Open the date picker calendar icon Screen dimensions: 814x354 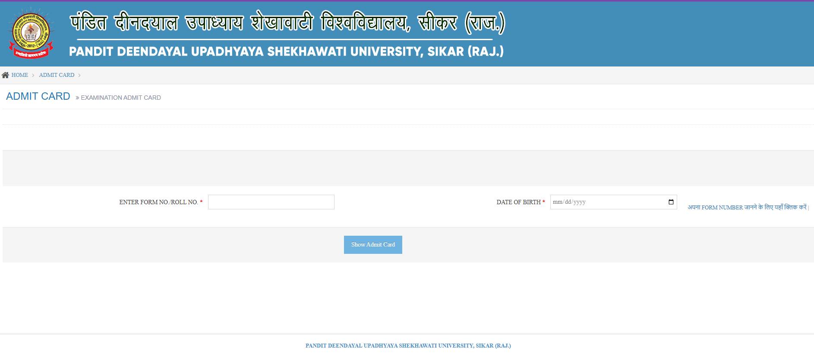tap(671, 202)
